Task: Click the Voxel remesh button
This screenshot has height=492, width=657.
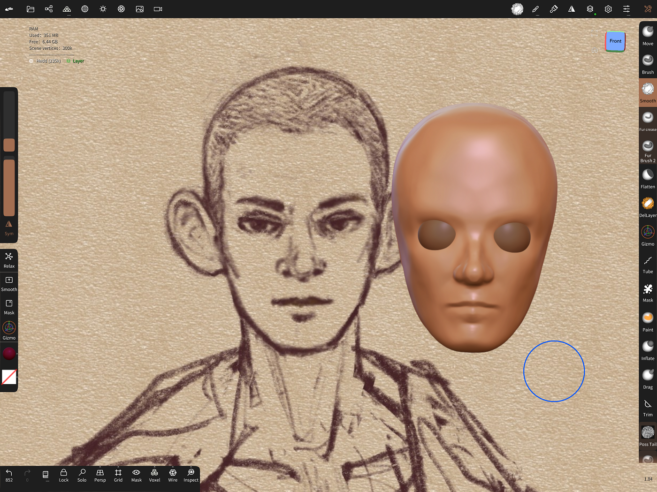Action: click(154, 476)
